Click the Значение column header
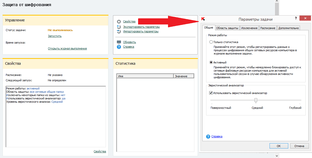This screenshot has width=312, height=158. (x=184, y=76)
